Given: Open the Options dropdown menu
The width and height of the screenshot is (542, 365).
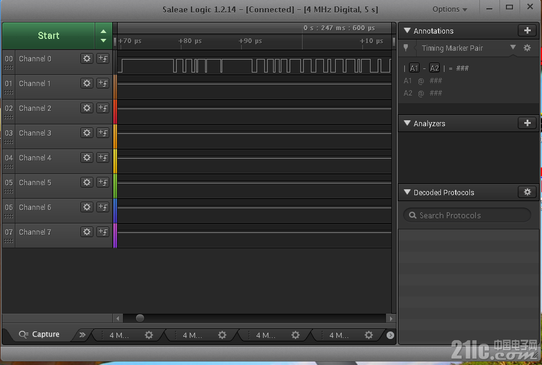Looking at the screenshot, I should pos(450,9).
